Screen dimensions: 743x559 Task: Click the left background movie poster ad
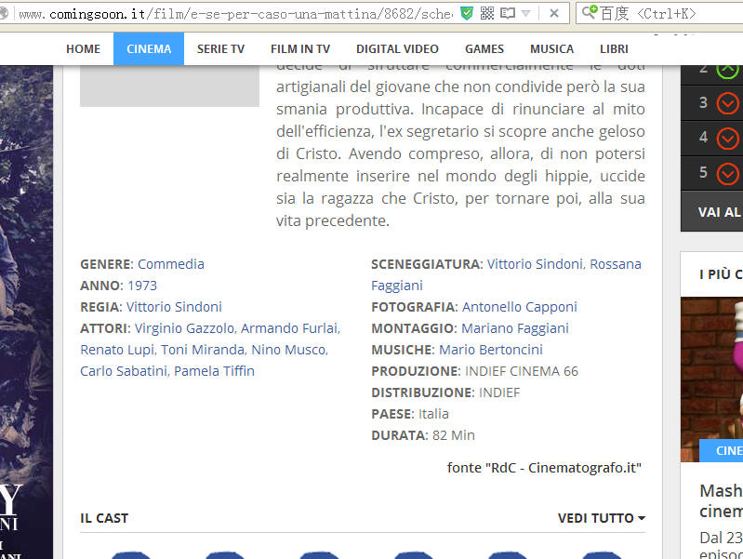(x=27, y=312)
